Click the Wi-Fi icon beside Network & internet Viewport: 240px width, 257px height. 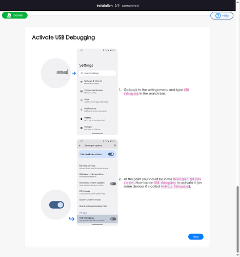tap(82, 82)
